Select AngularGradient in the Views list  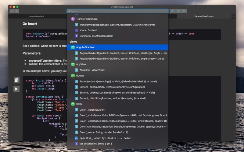(x=85, y=47)
